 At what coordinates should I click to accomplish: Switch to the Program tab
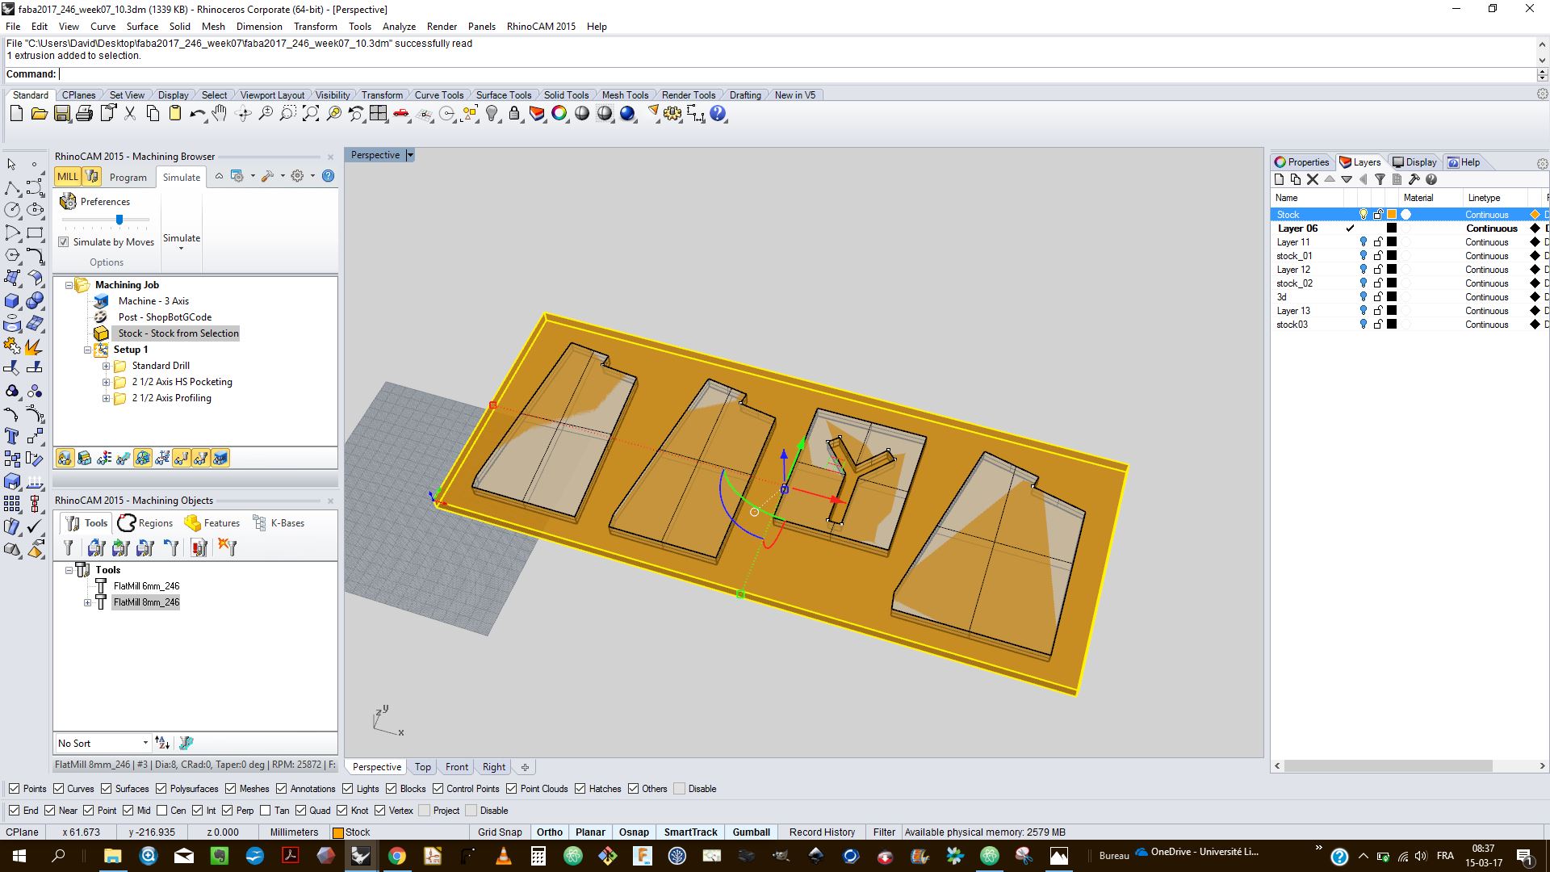128,178
